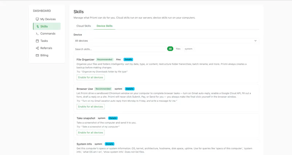Click the My Devices monitor icon

[37, 19]
